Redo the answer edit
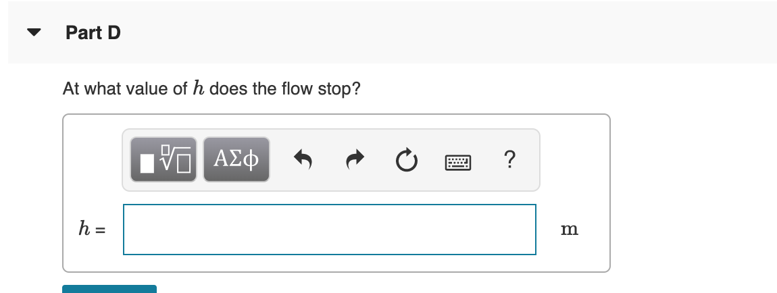This screenshot has width=777, height=293. coord(355,160)
